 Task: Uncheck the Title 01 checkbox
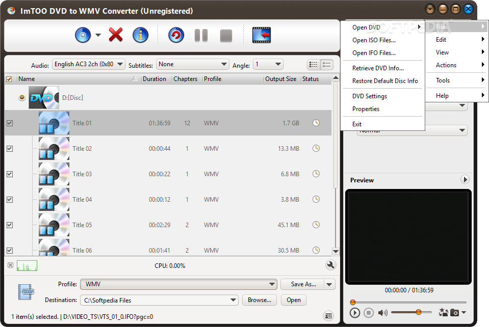[x=10, y=123]
